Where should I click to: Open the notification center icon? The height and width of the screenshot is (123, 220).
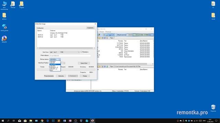(216, 121)
